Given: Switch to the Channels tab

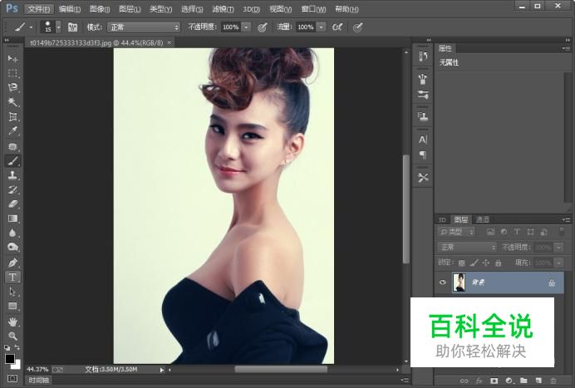Looking at the screenshot, I should (482, 219).
